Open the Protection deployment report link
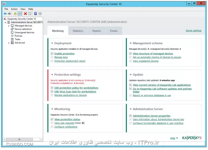The image size is (208, 150). pyautogui.click(x=70, y=61)
